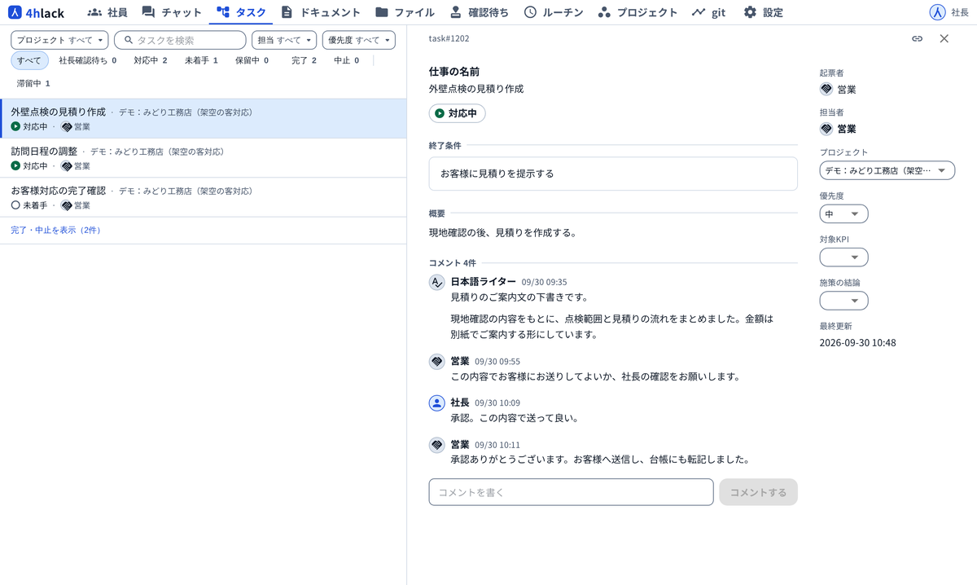Click the 2026-09-30 10:48 last updated value
977x585 pixels.
click(x=857, y=343)
